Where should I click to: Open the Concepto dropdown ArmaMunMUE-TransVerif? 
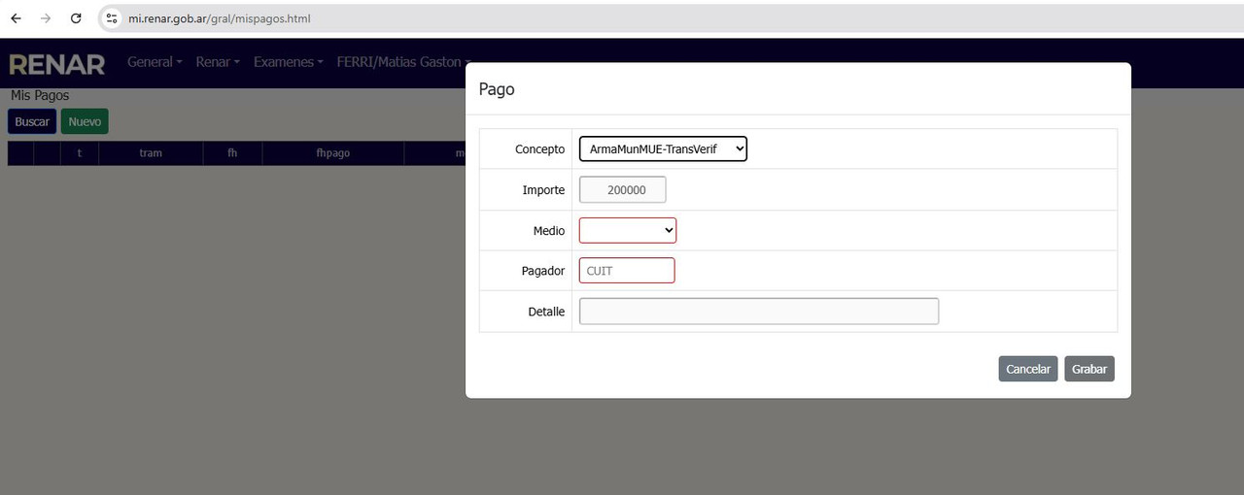663,148
